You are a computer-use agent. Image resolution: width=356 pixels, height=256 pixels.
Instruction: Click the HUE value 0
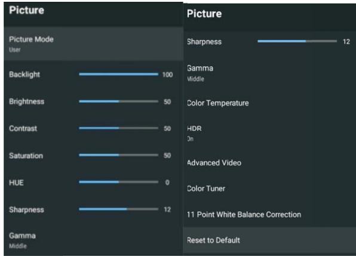point(167,183)
